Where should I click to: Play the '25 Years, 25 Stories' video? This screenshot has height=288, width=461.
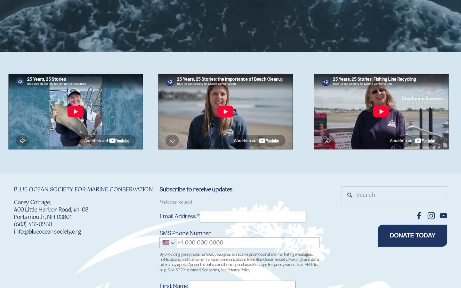click(x=76, y=112)
